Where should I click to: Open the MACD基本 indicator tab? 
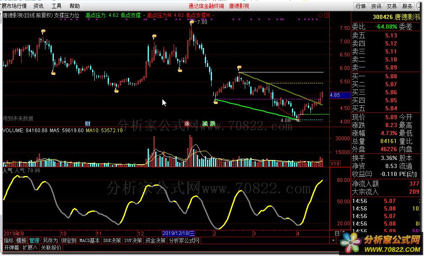(x=90, y=240)
